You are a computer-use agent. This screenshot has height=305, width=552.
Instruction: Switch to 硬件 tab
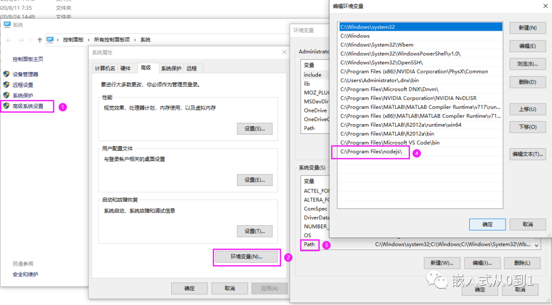(x=125, y=68)
